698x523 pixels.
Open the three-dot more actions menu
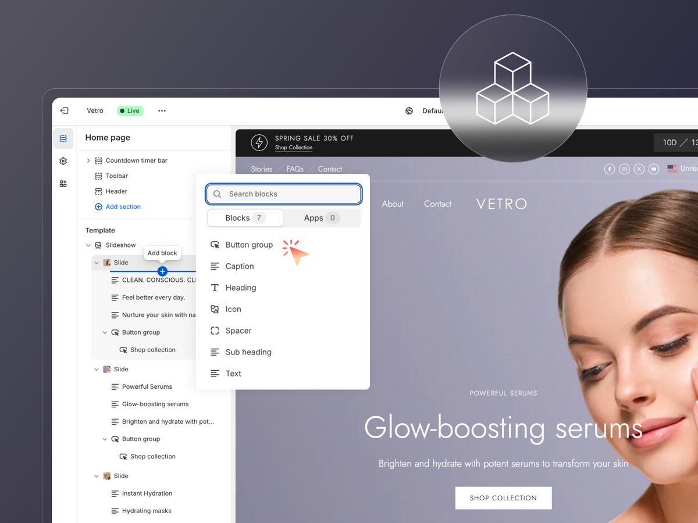coord(162,110)
